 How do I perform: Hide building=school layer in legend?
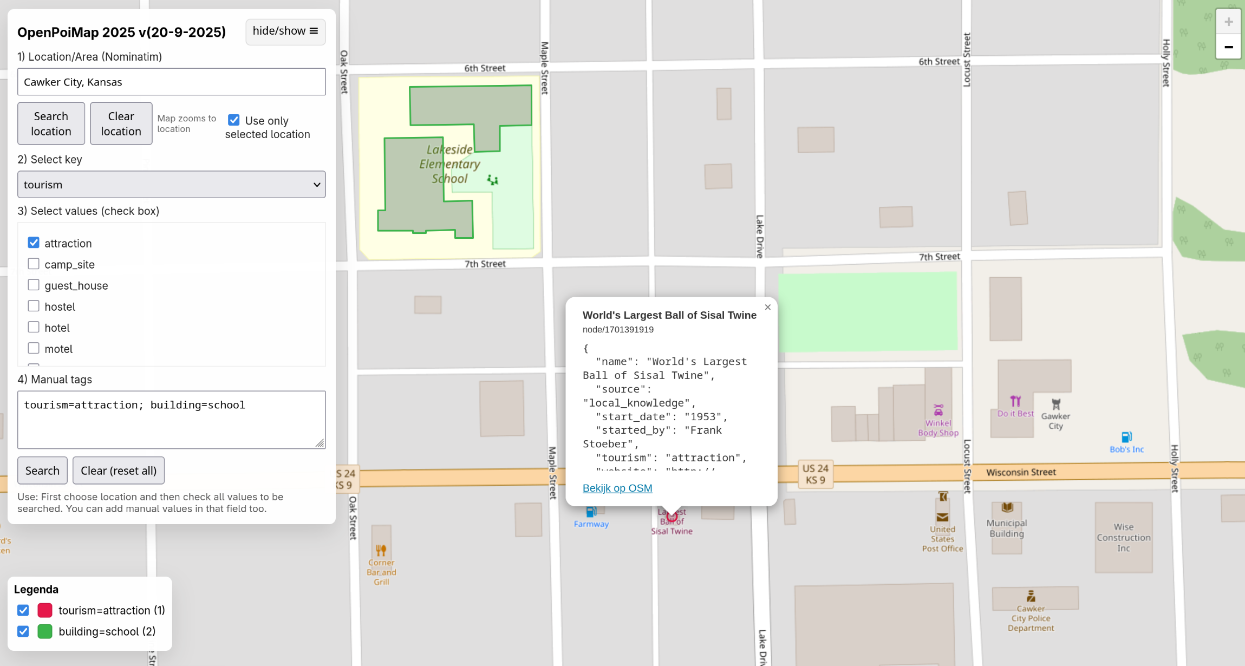(x=23, y=631)
